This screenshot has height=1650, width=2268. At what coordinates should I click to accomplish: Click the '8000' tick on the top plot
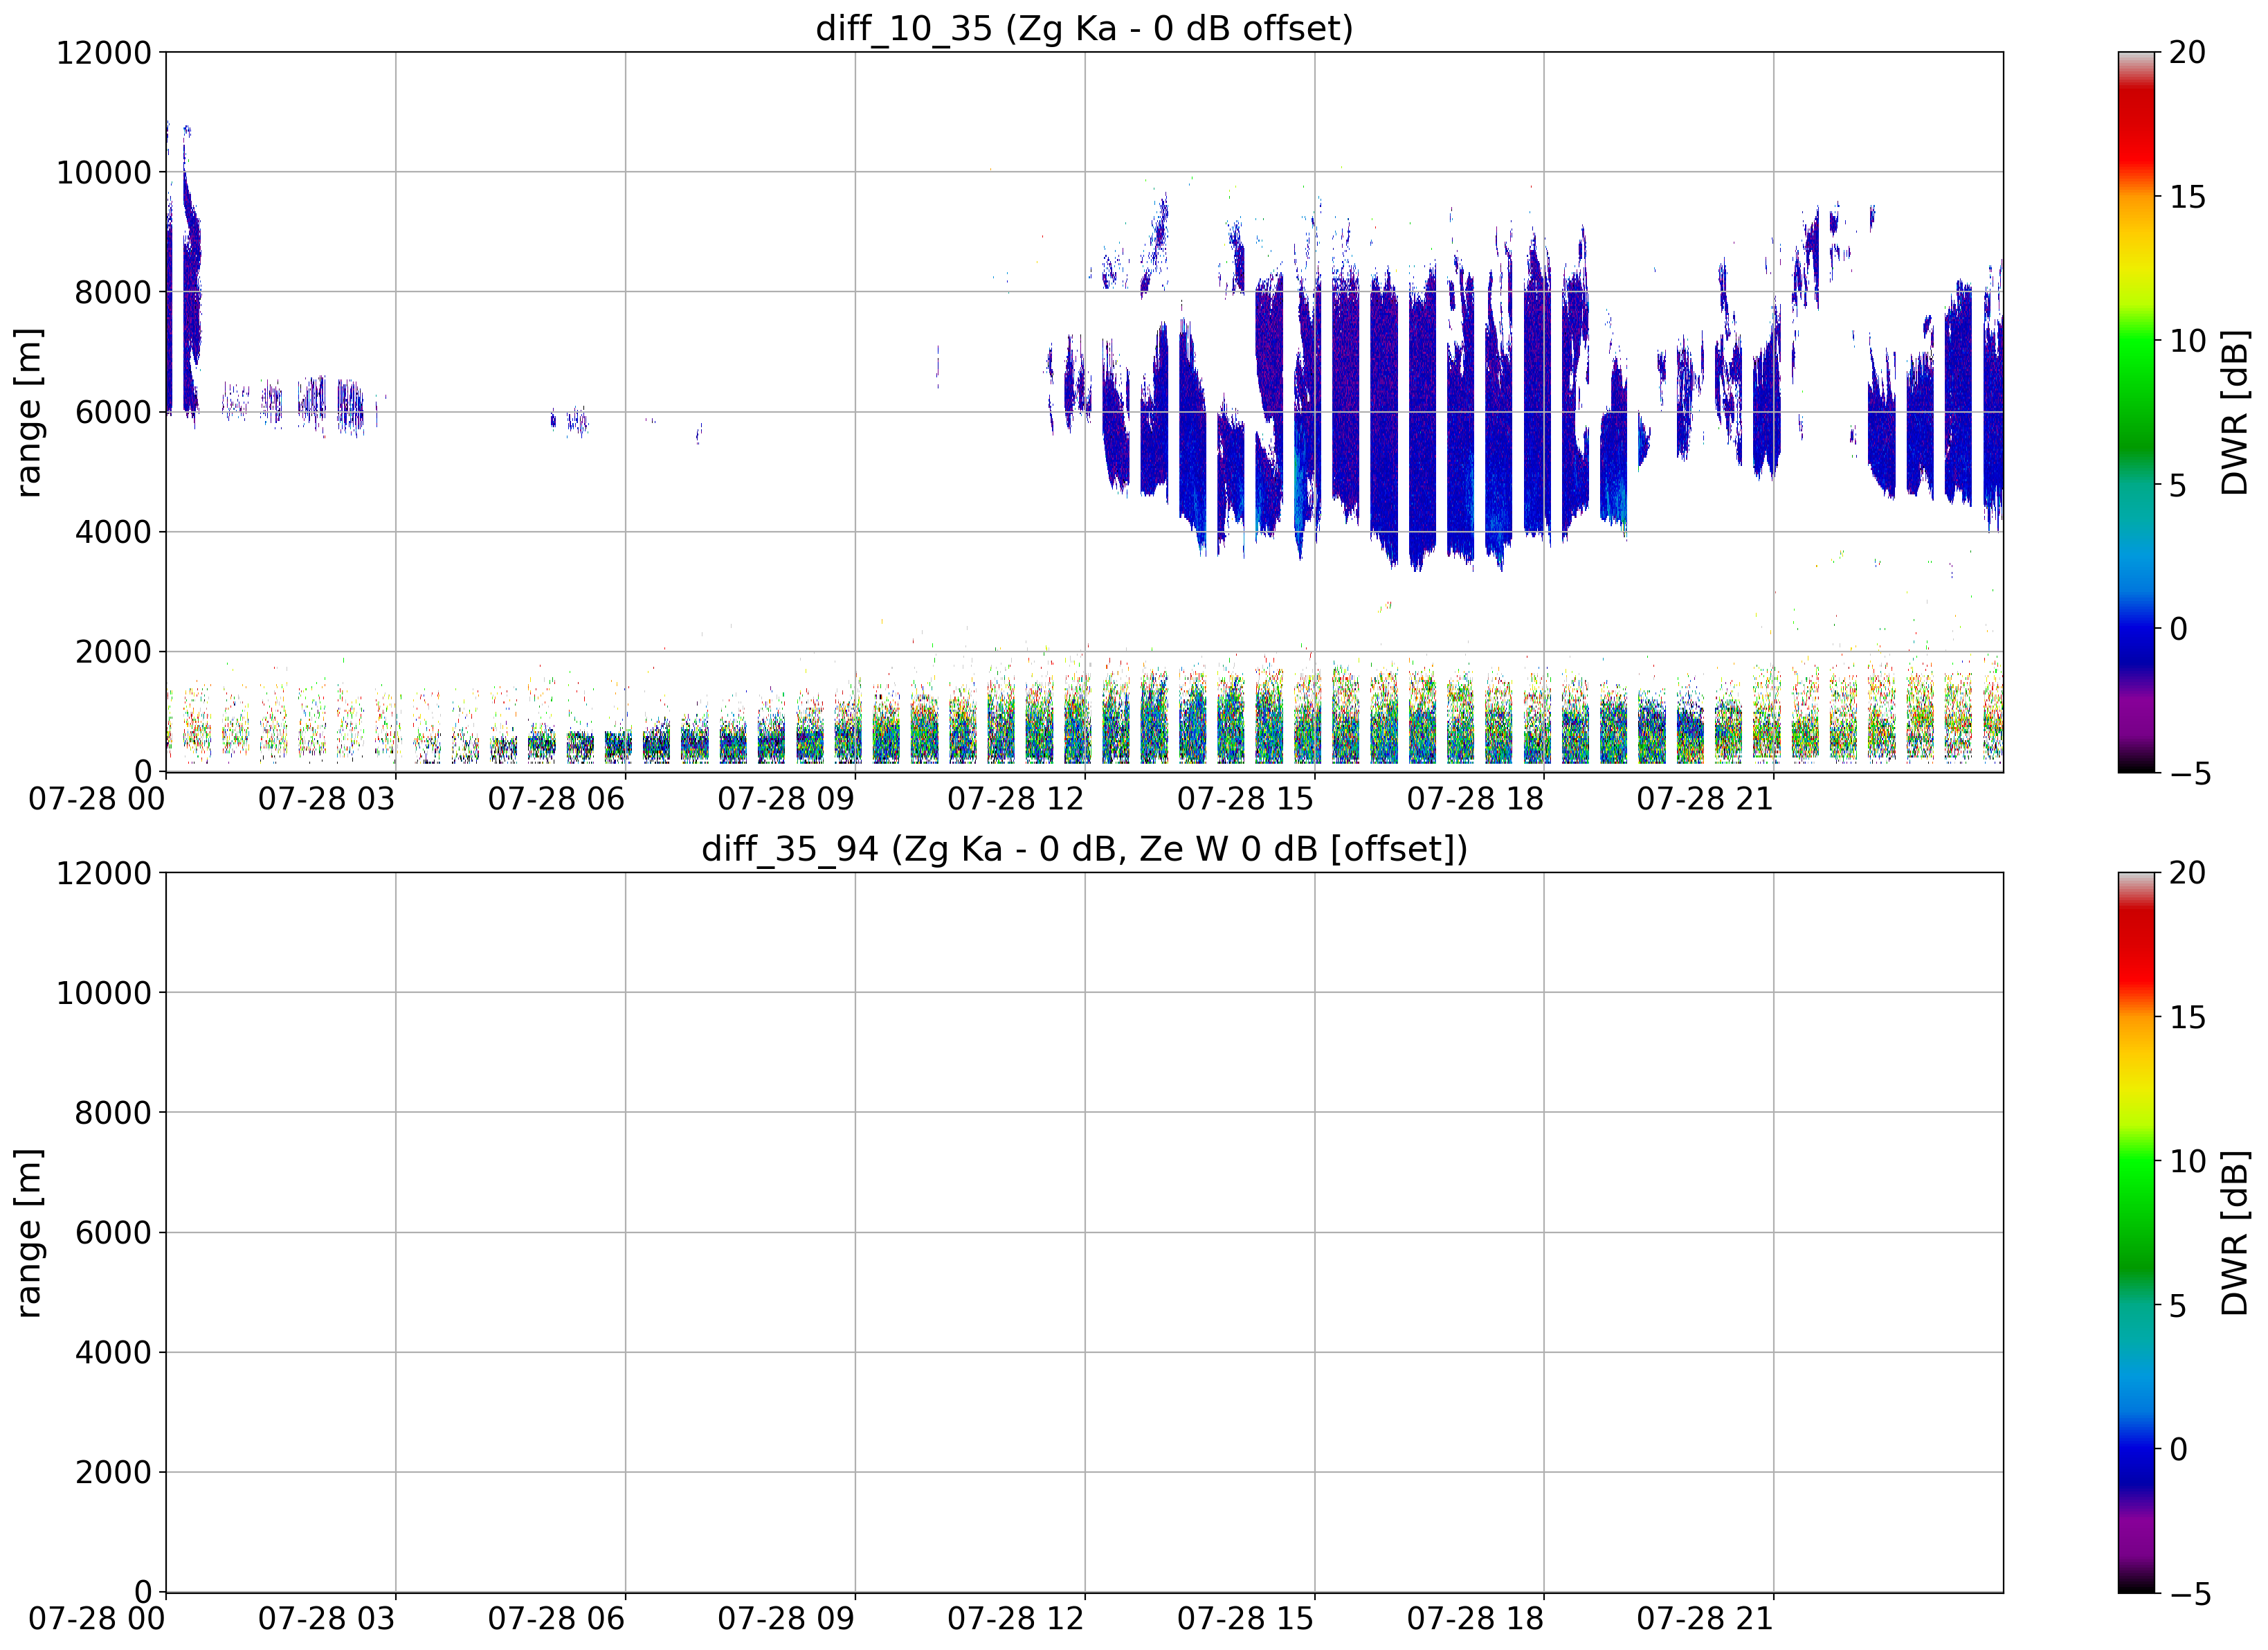click(113, 292)
